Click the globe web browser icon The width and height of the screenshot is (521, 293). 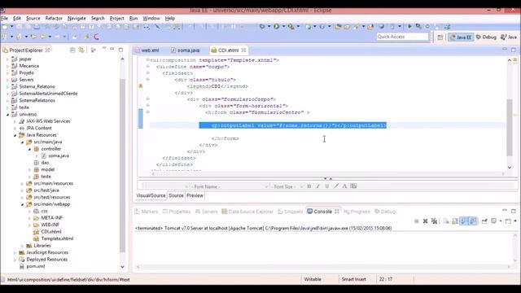pos(382,26)
